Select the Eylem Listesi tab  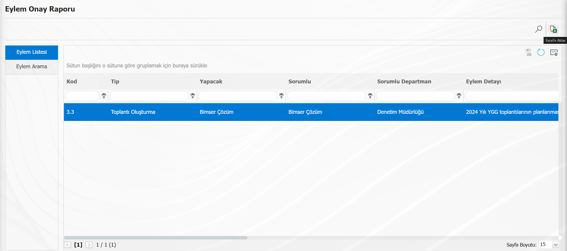click(x=32, y=52)
